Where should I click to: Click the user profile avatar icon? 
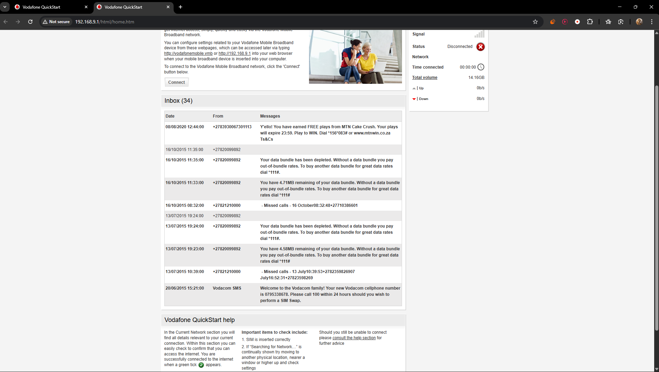pos(639,22)
